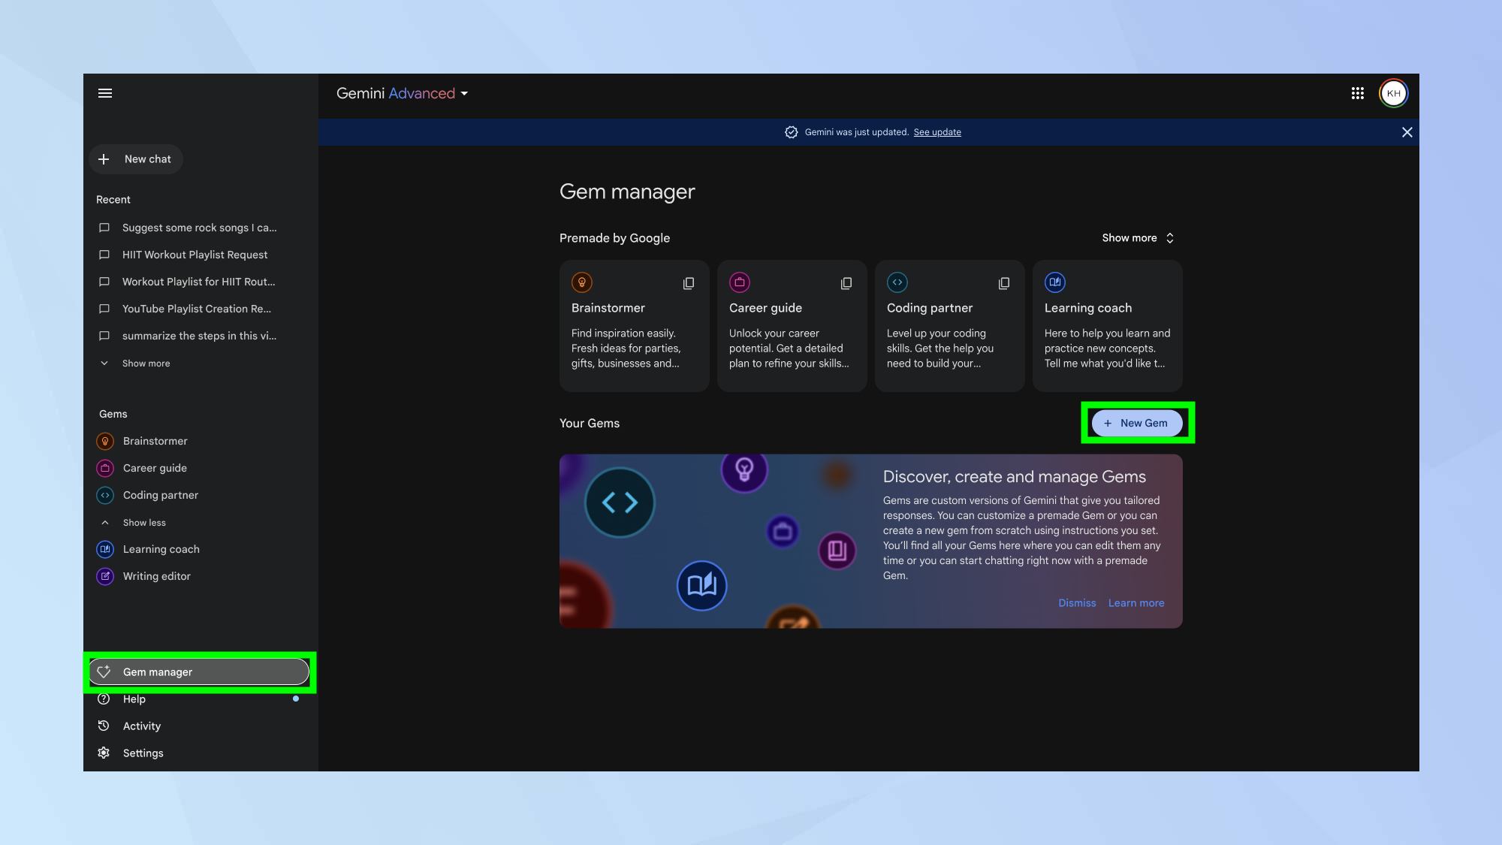The width and height of the screenshot is (1502, 845).
Task: Dismiss the Gems discovery banner
Action: pos(1077,602)
